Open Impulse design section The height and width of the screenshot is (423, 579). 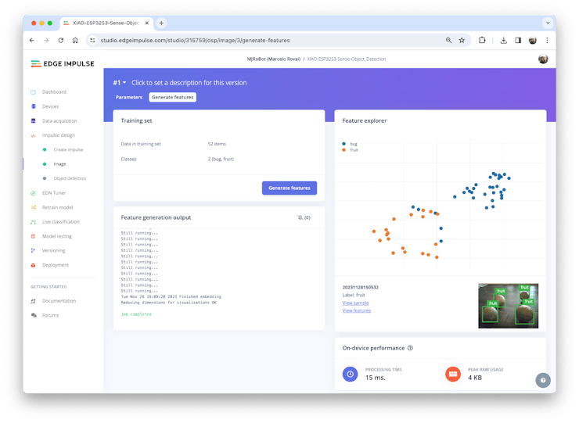[x=59, y=135]
